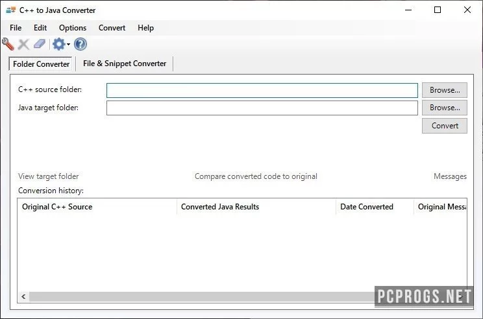
Task: Expand the gear icon dropdown arrow
Action: (68, 44)
